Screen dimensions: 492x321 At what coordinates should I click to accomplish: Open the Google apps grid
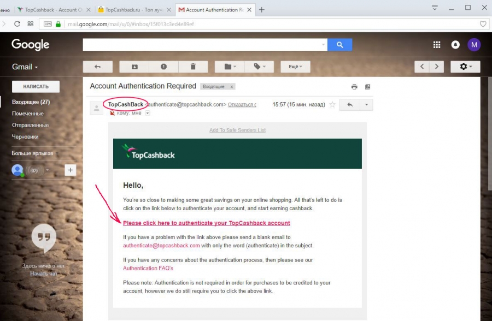tap(437, 45)
